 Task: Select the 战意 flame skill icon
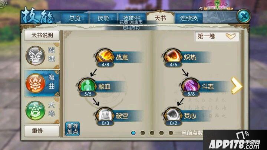[105, 56]
